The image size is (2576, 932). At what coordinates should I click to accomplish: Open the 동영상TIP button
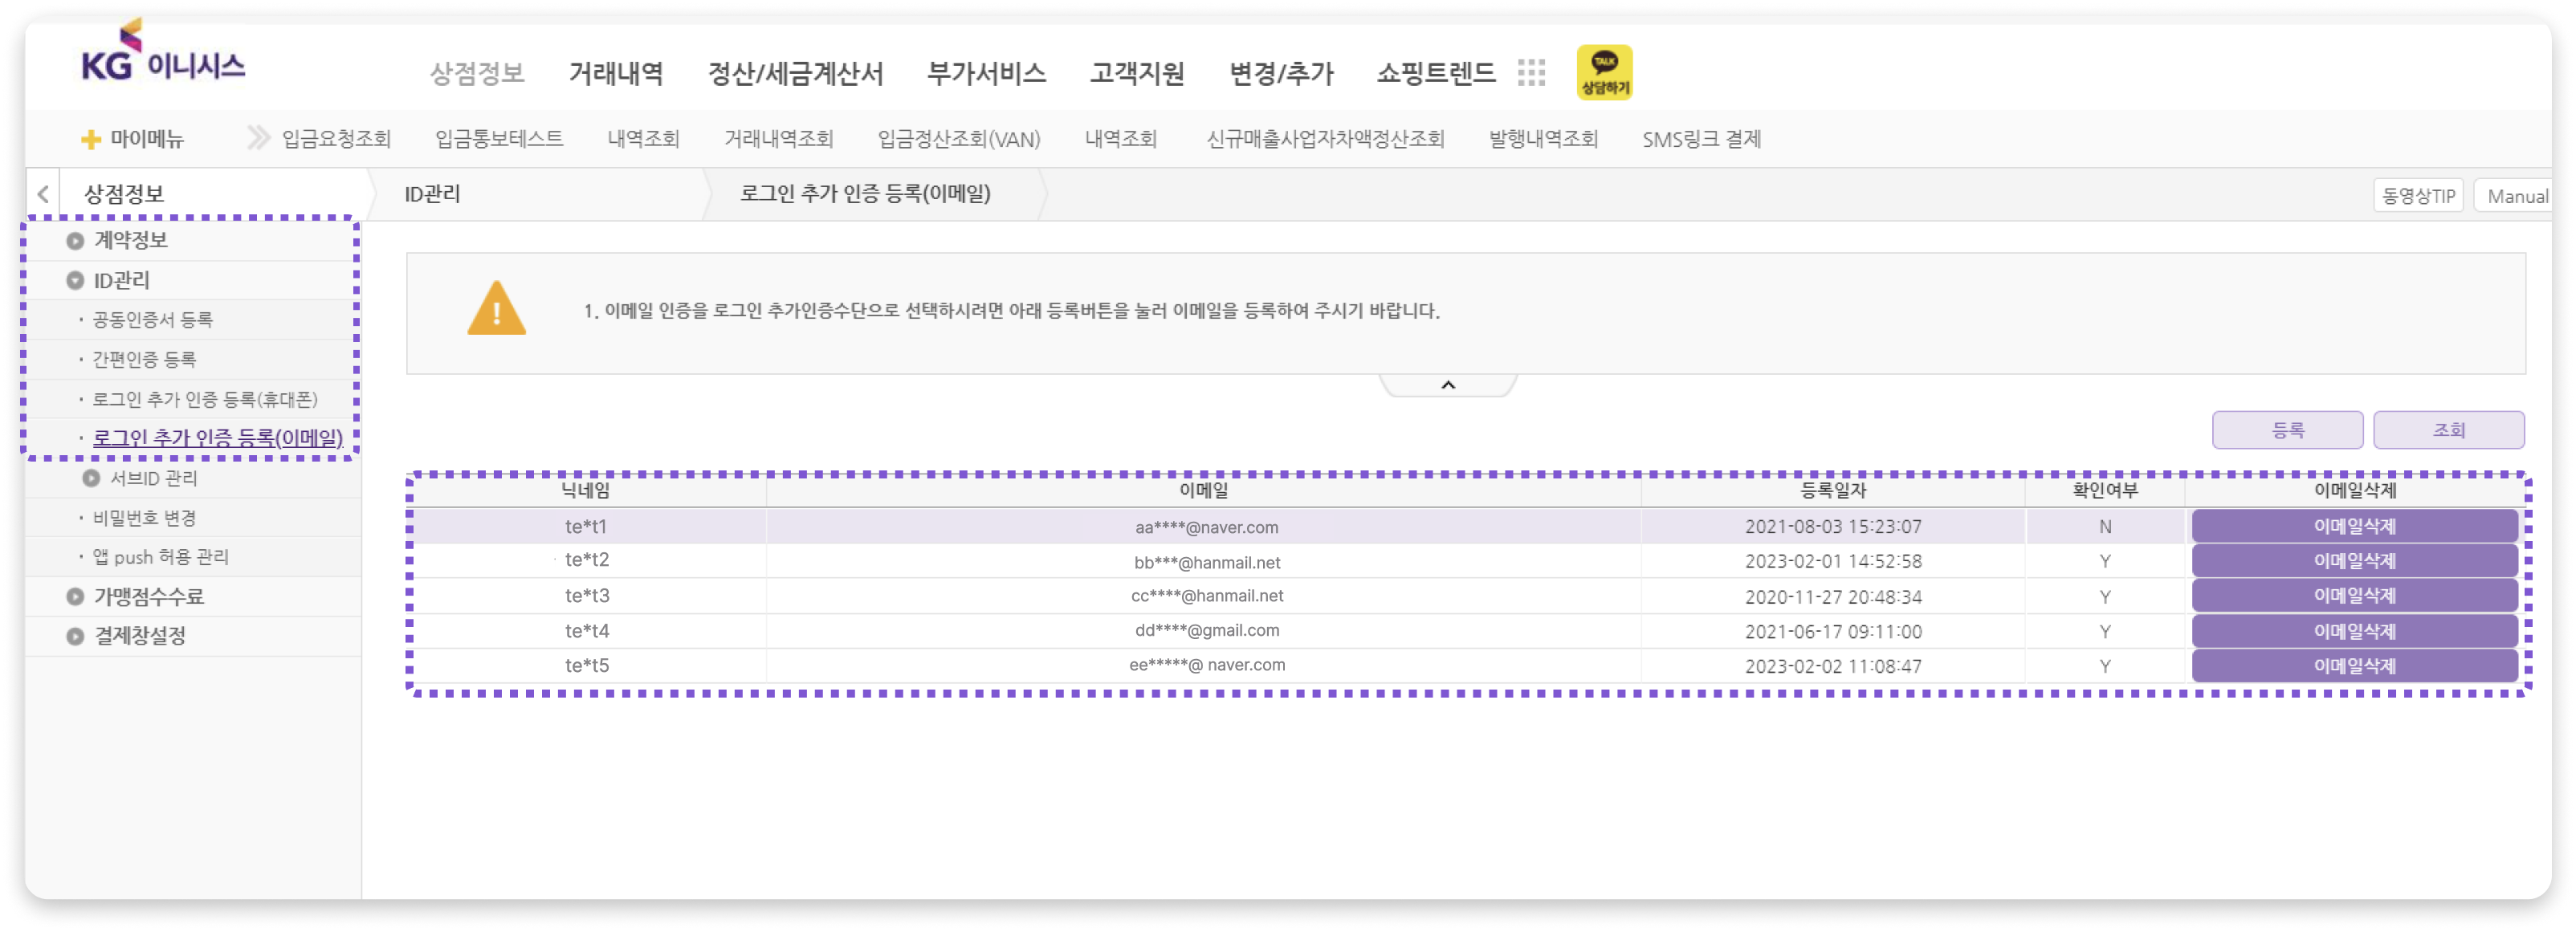click(2417, 196)
